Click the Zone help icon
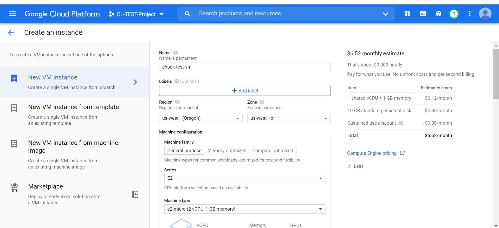The image size is (499, 228). pos(262,102)
